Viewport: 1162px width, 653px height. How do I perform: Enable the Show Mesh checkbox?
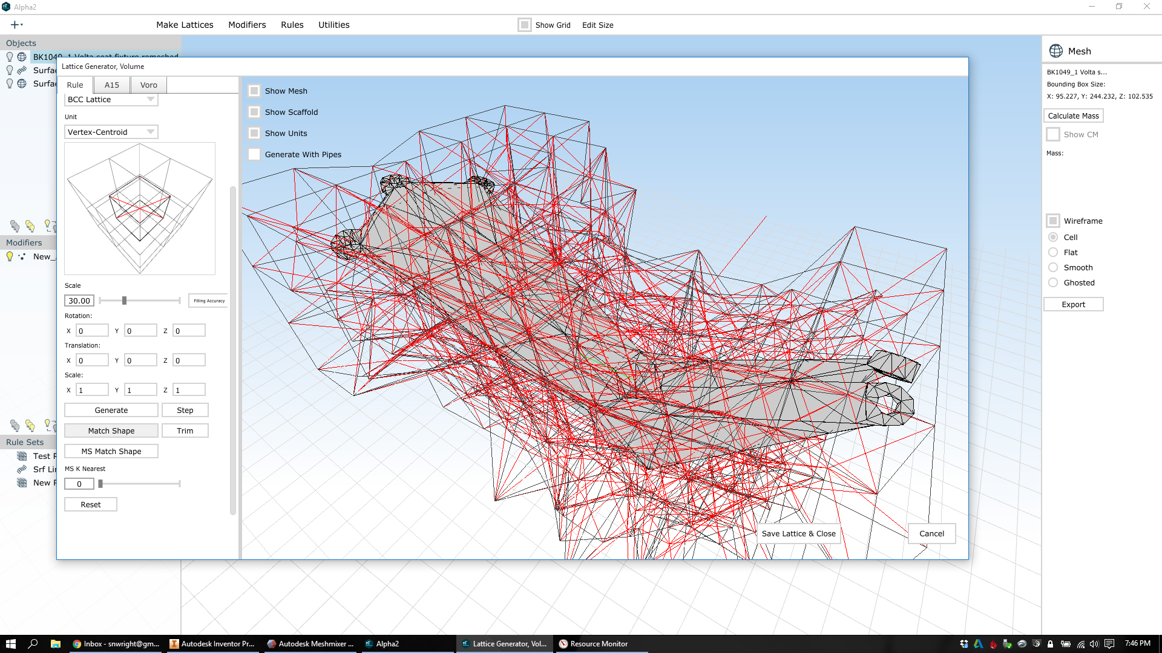tap(254, 91)
